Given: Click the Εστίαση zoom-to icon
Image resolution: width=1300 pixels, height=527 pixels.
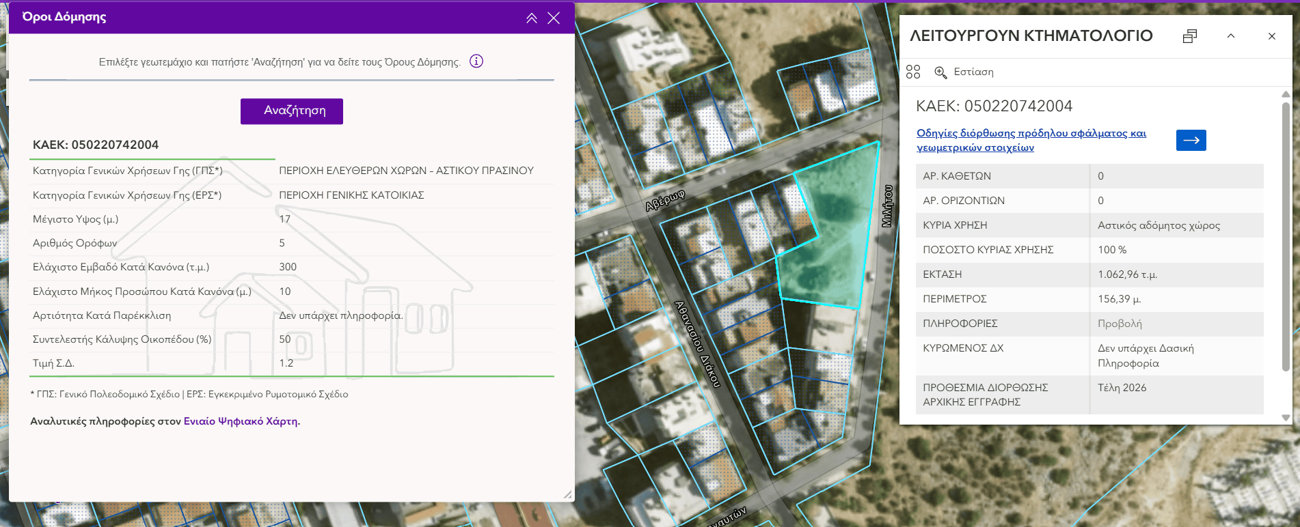Looking at the screenshot, I should [x=940, y=72].
